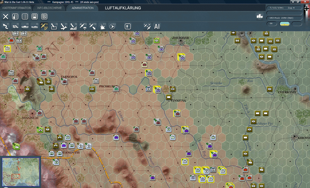
Task: Click the ZHITOMIR city hex
Action: [x=181, y=41]
